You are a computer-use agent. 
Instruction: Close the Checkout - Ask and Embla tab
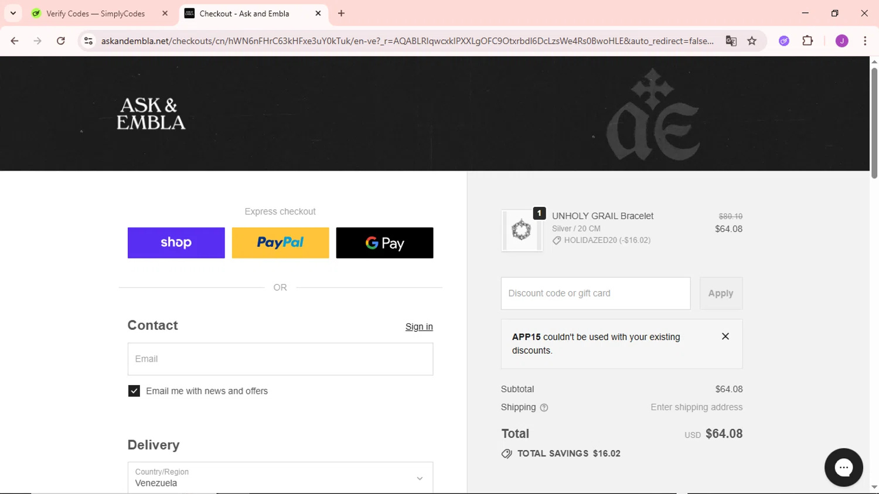tap(318, 13)
